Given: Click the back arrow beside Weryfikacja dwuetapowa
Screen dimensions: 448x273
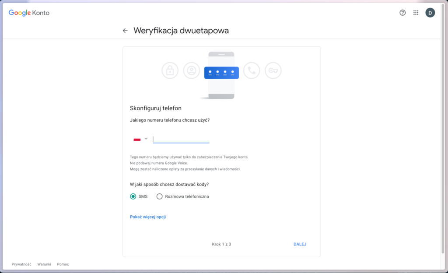Looking at the screenshot, I should (125, 31).
